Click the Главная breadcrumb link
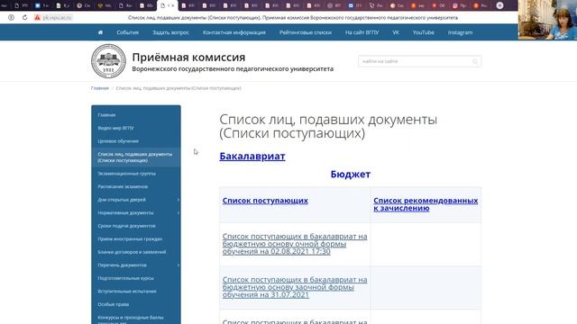Screen dimensions: 577x324 pos(100,88)
